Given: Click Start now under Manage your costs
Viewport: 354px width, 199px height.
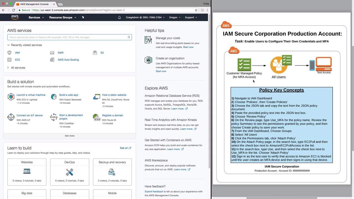Looking at the screenshot, I should coord(188,47).
